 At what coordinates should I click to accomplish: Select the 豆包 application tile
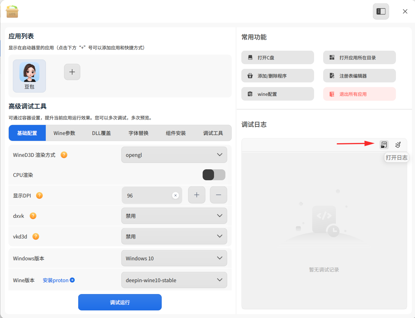pyautogui.click(x=29, y=76)
